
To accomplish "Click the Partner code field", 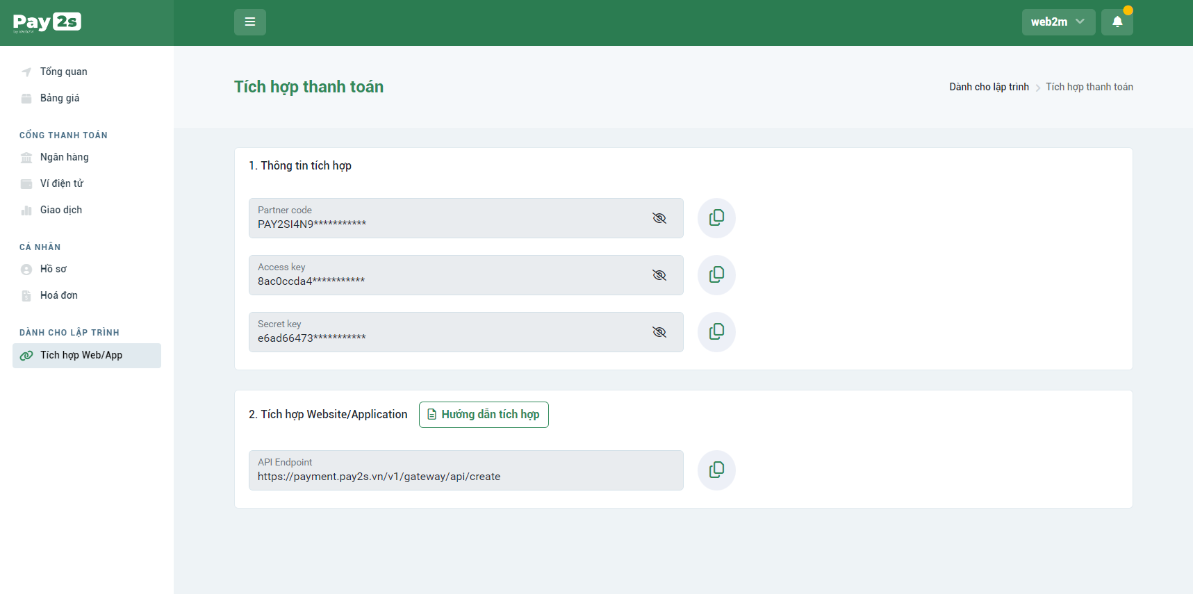I will coord(466,218).
